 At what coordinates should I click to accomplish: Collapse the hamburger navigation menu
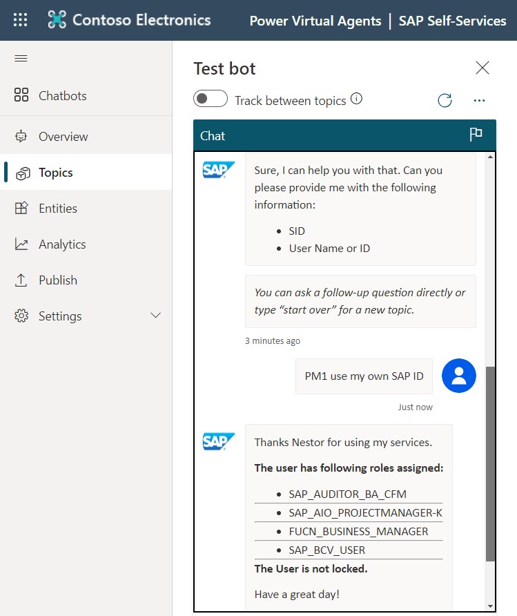21,59
